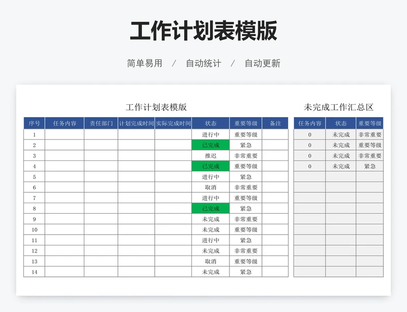Screen dimensions: 407x312
Task: Click the green 已完成 status in row 8
Action: pyautogui.click(x=211, y=209)
